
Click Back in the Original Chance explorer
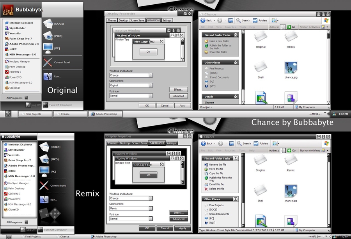[206, 20]
